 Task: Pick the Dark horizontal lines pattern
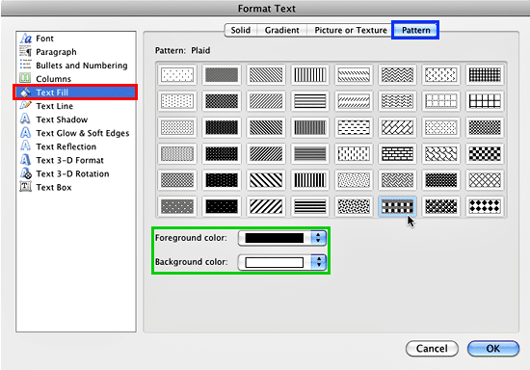point(310,206)
